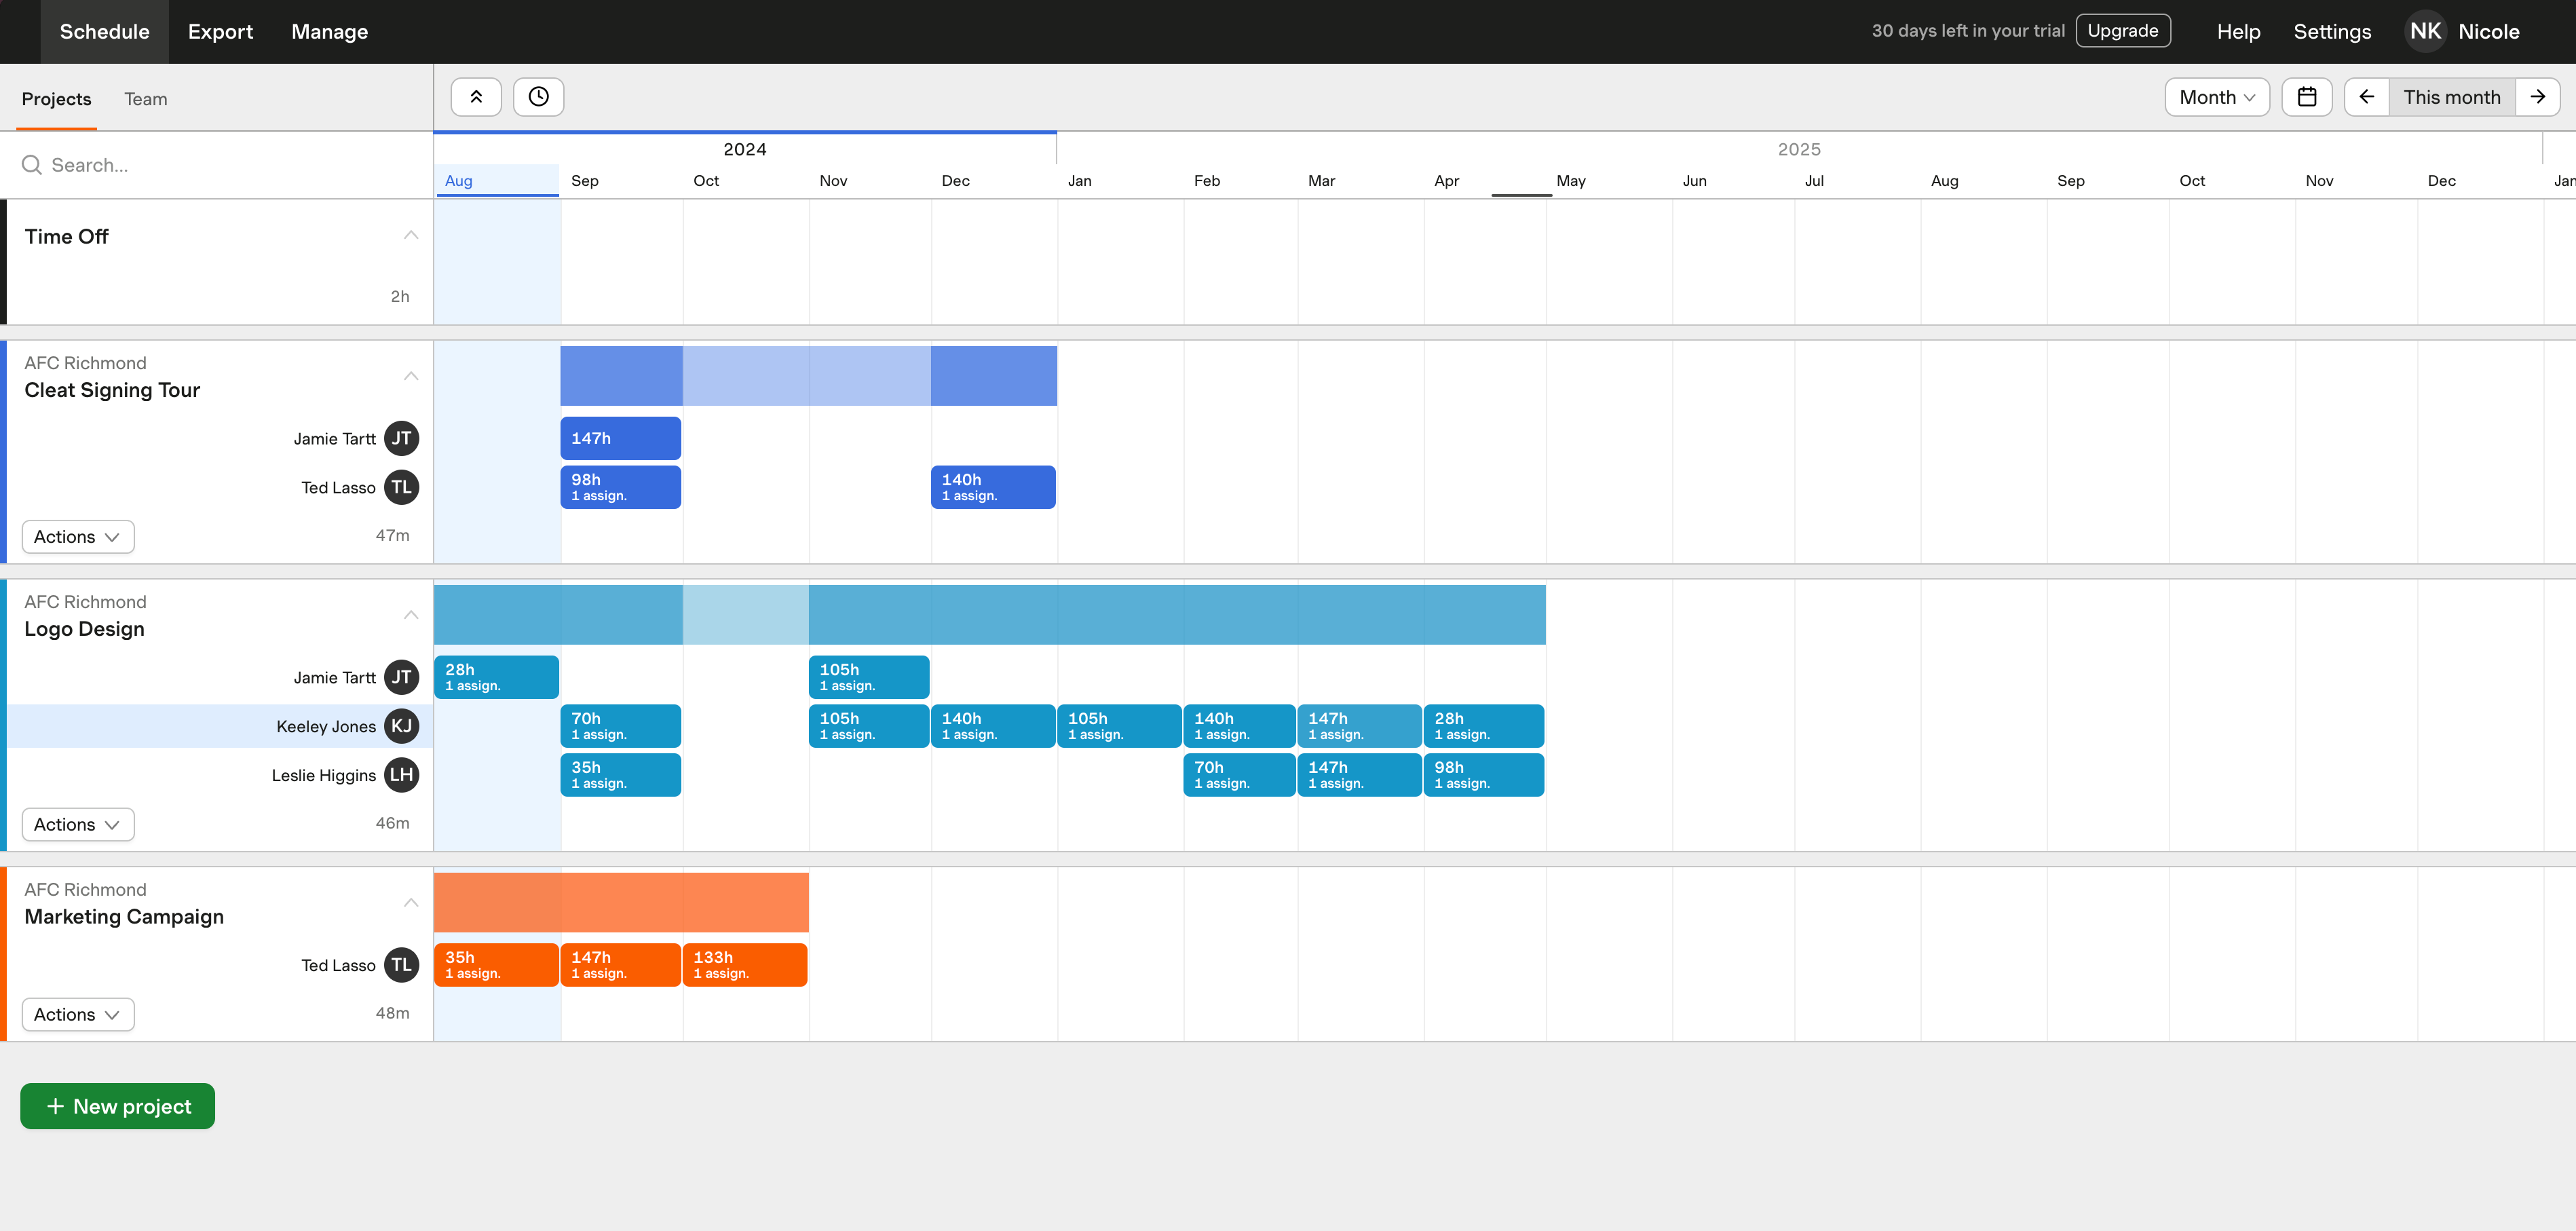Click the calendar grid view icon
The width and height of the screenshot is (2576, 1231).
pyautogui.click(x=2308, y=95)
